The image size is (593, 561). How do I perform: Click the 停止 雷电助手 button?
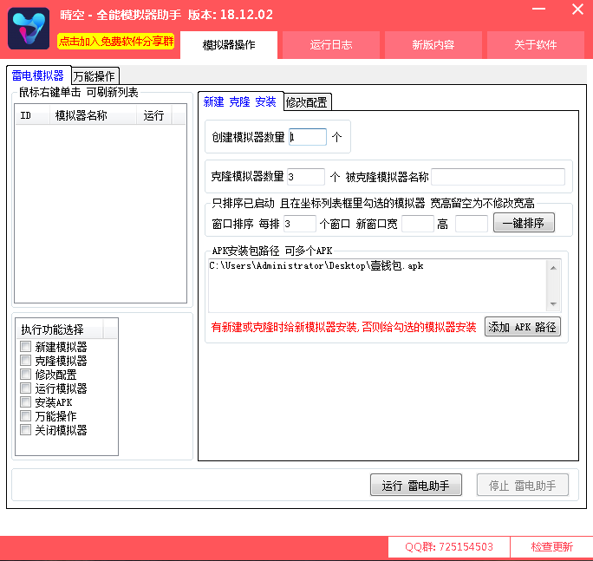click(522, 485)
